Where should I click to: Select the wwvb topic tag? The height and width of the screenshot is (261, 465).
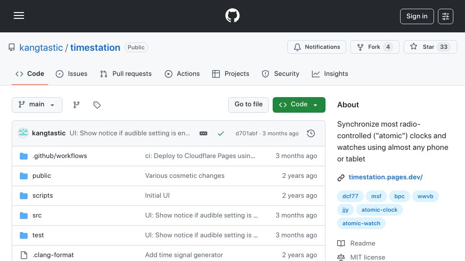coord(425,196)
